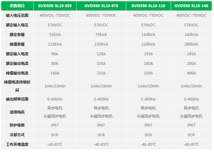Click the 200A rated output current value
This screenshot has width=214, height=156.
click(191, 64)
